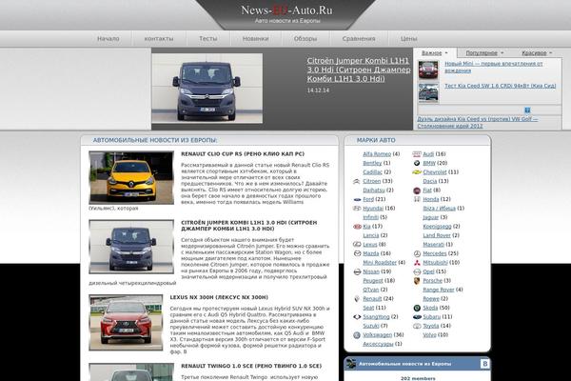Screen dimensions: 571x381
Task: Click the Porsche crest logo icon
Action: 417,281
